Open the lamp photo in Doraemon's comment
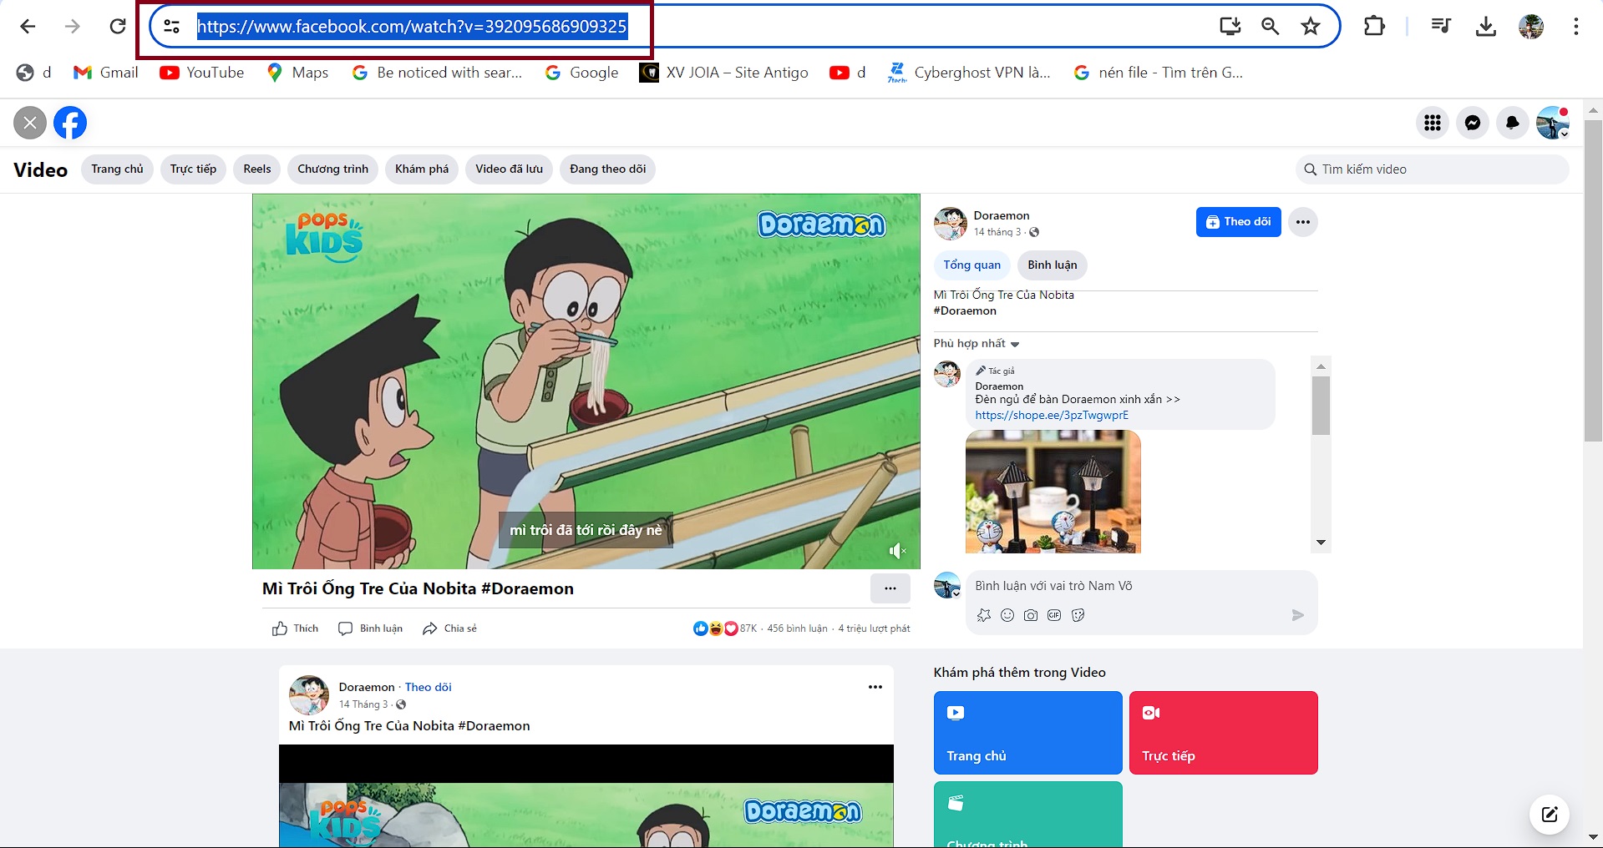The height and width of the screenshot is (848, 1603). (1053, 492)
